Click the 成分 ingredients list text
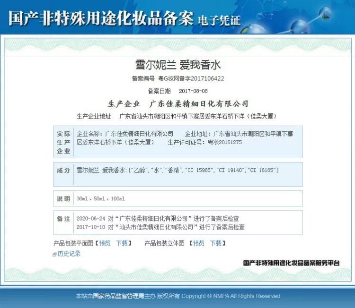This screenshot has width=355, height=308. [177, 170]
